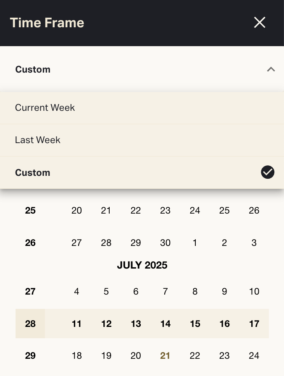
Task: Collapse the Custom time frame dropdown
Action: (271, 70)
